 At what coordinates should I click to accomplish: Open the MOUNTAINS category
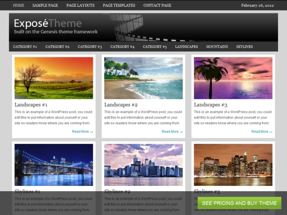(217, 47)
